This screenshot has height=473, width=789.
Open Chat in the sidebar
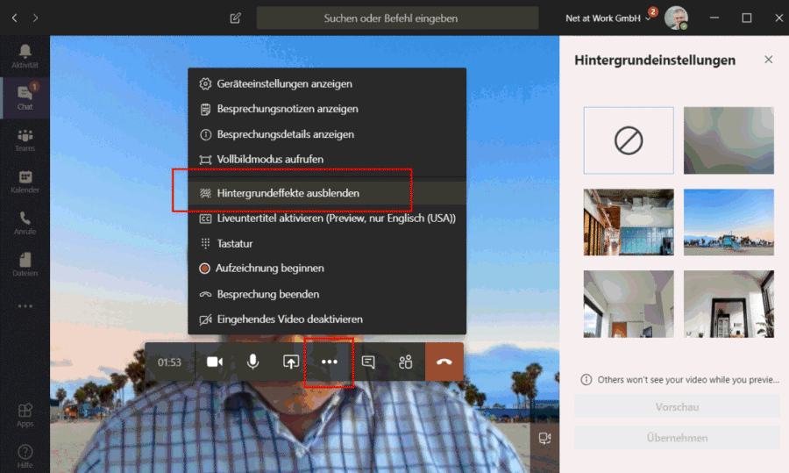(x=25, y=97)
